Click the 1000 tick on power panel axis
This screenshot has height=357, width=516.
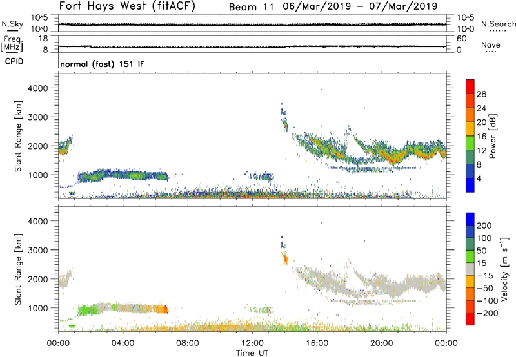pyautogui.click(x=38, y=175)
